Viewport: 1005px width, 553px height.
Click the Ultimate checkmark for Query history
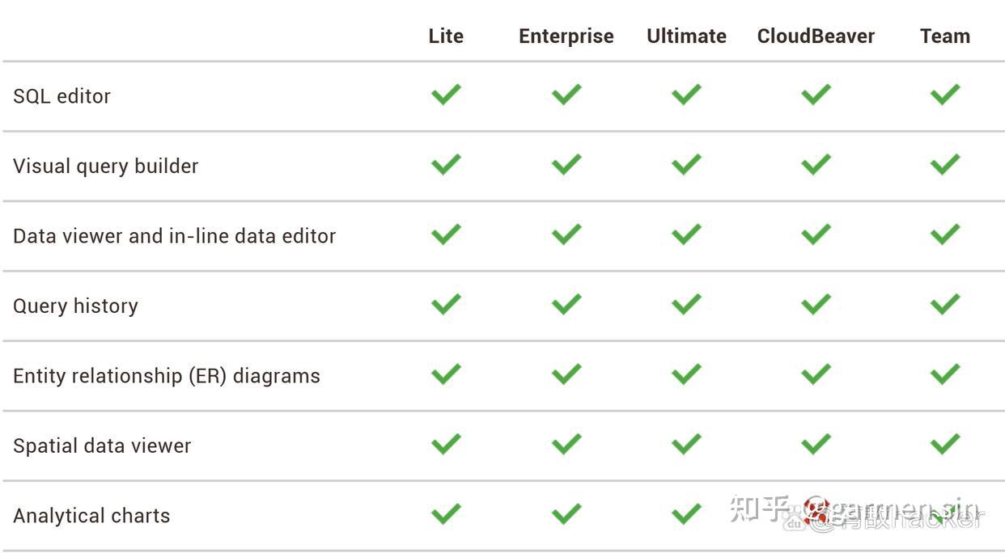tap(686, 305)
